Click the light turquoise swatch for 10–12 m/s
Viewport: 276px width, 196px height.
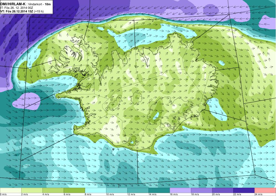coord(117,190)
